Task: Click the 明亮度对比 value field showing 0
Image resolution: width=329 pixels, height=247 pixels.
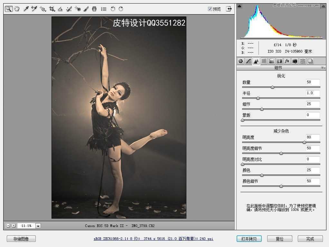Action: click(x=313, y=159)
